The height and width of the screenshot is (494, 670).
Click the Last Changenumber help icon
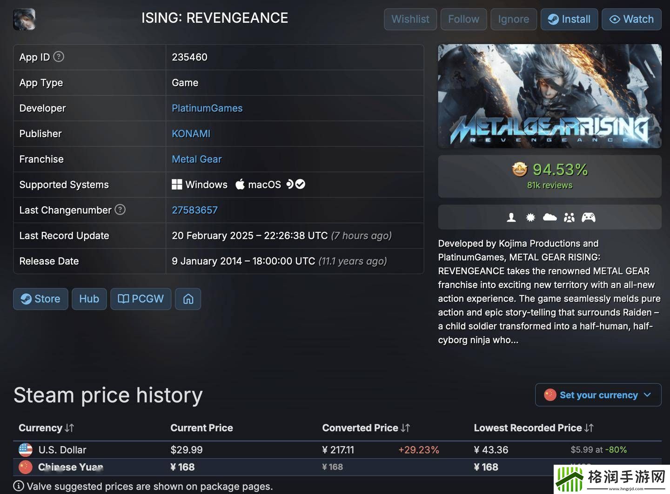pyautogui.click(x=120, y=210)
